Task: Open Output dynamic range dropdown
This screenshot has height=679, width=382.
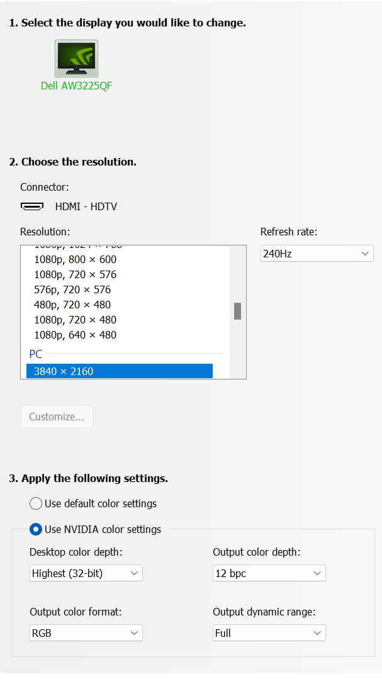Action: click(x=269, y=633)
